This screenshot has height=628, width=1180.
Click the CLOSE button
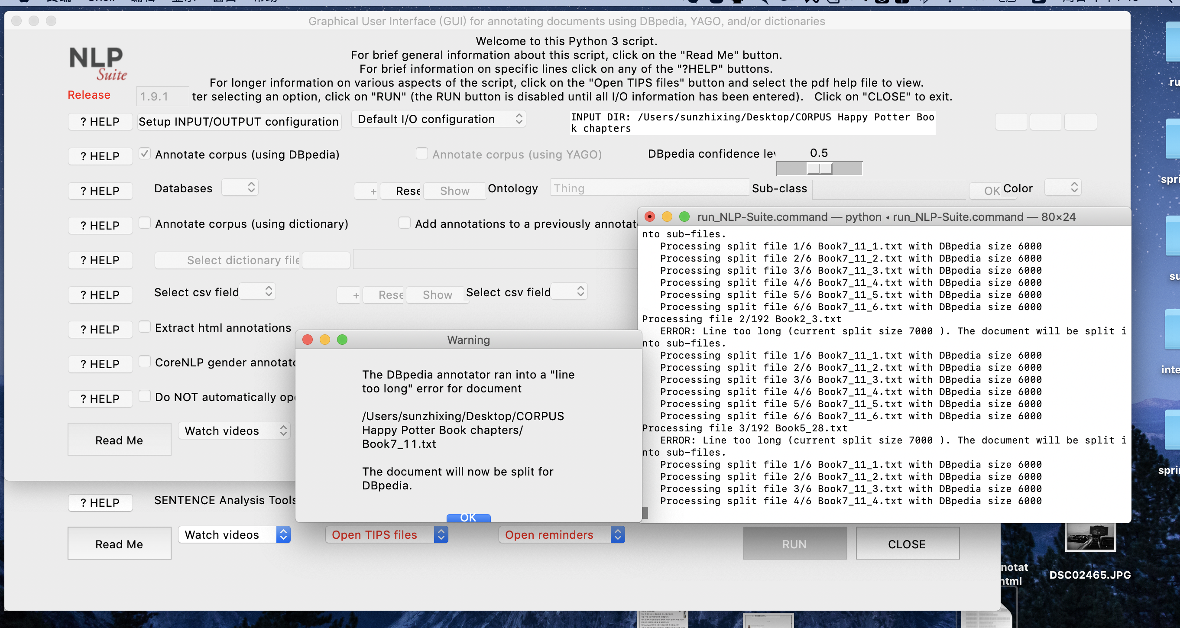pyautogui.click(x=907, y=544)
